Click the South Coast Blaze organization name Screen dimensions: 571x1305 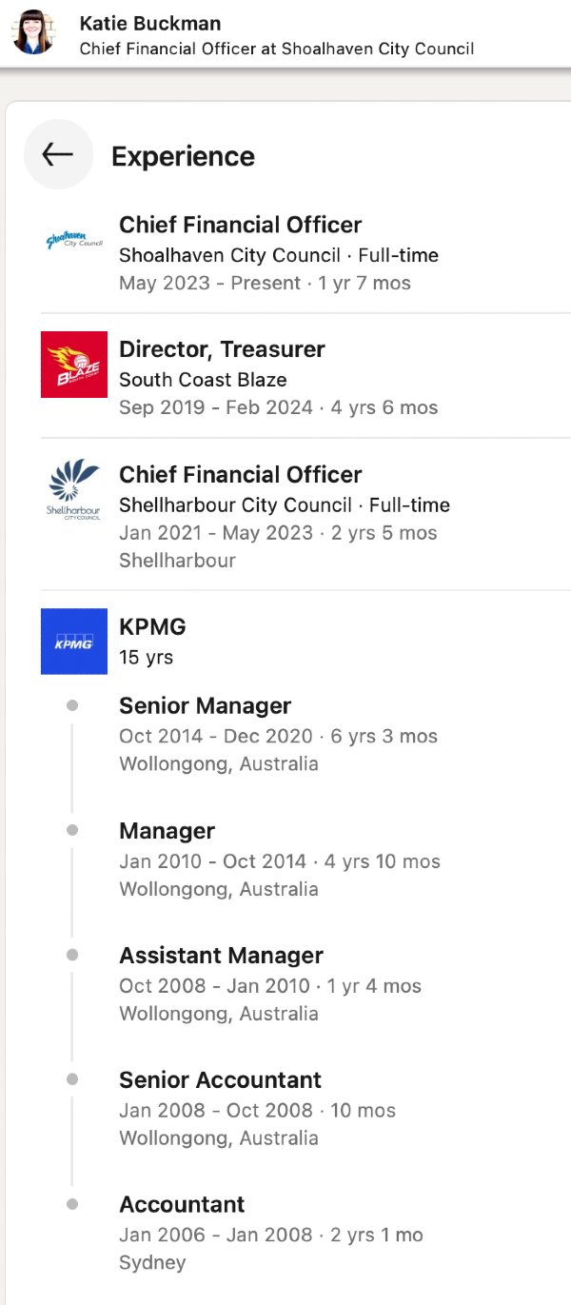203,380
